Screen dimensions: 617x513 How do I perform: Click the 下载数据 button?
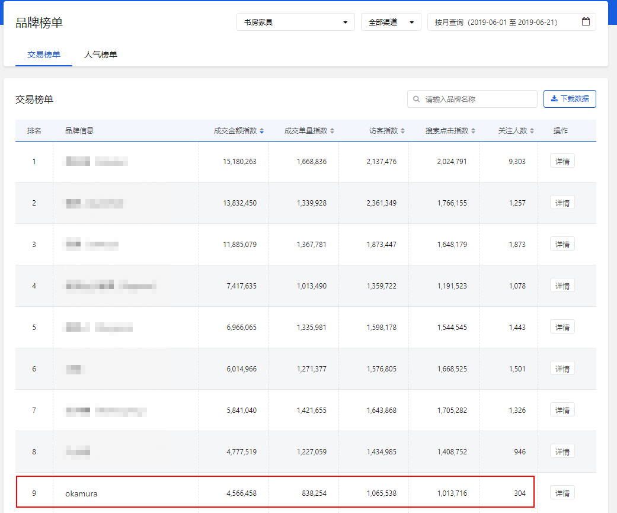pos(569,99)
